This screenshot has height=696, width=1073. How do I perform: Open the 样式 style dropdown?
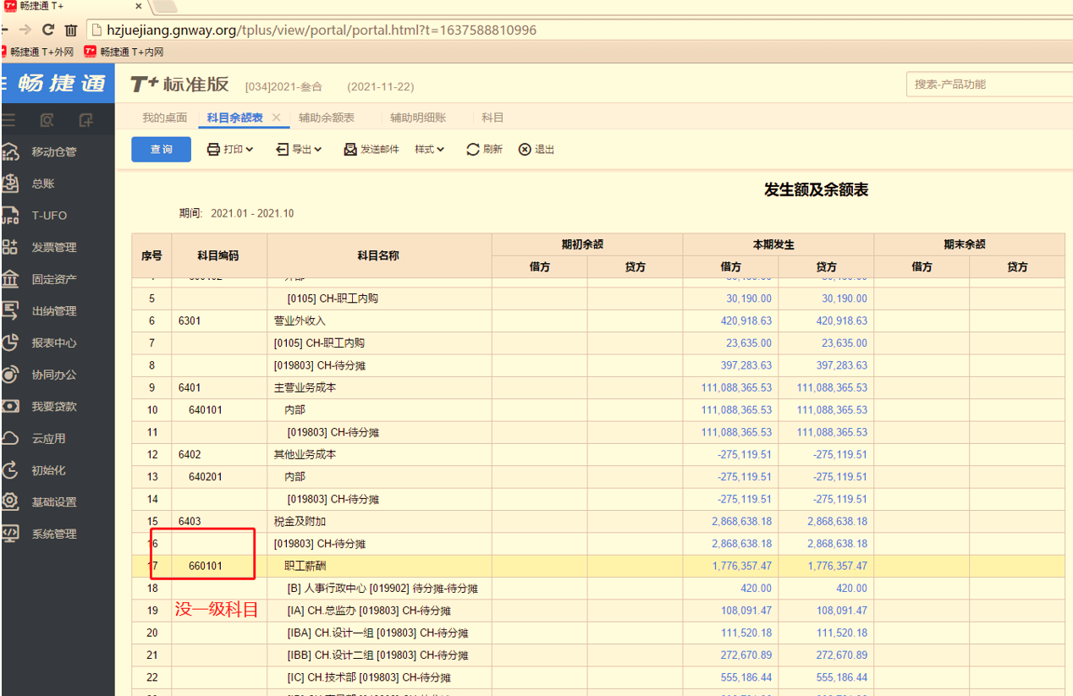(x=429, y=150)
